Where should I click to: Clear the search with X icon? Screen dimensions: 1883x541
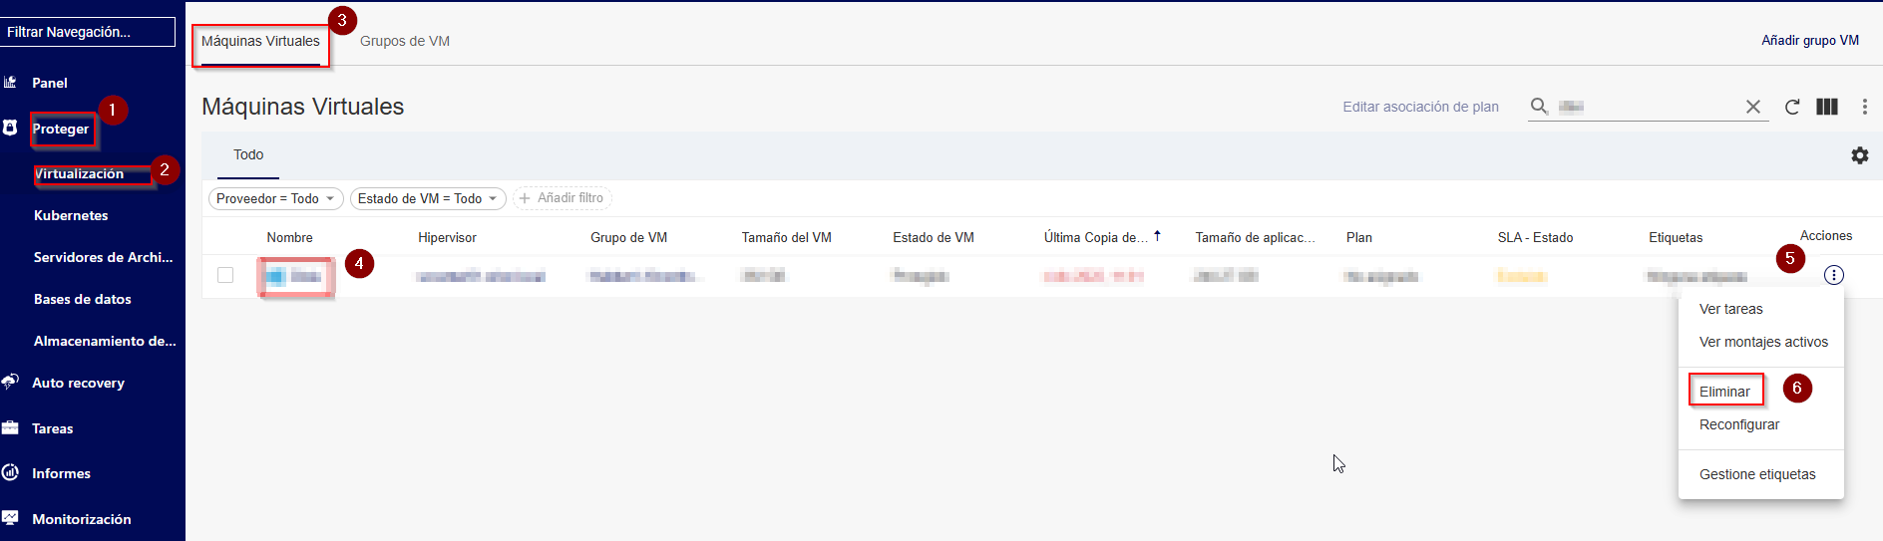tap(1753, 107)
